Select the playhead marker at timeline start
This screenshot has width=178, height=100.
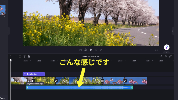pyautogui.click(x=11, y=60)
